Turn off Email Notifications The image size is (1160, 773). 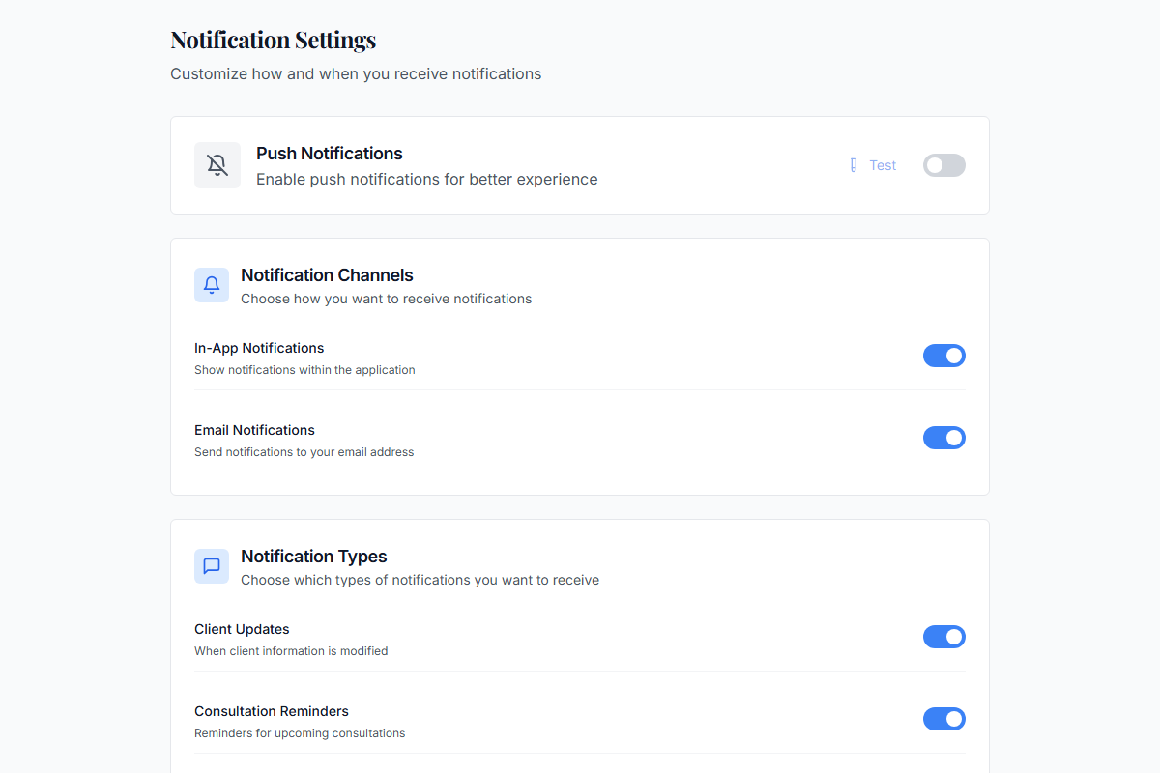click(x=944, y=438)
